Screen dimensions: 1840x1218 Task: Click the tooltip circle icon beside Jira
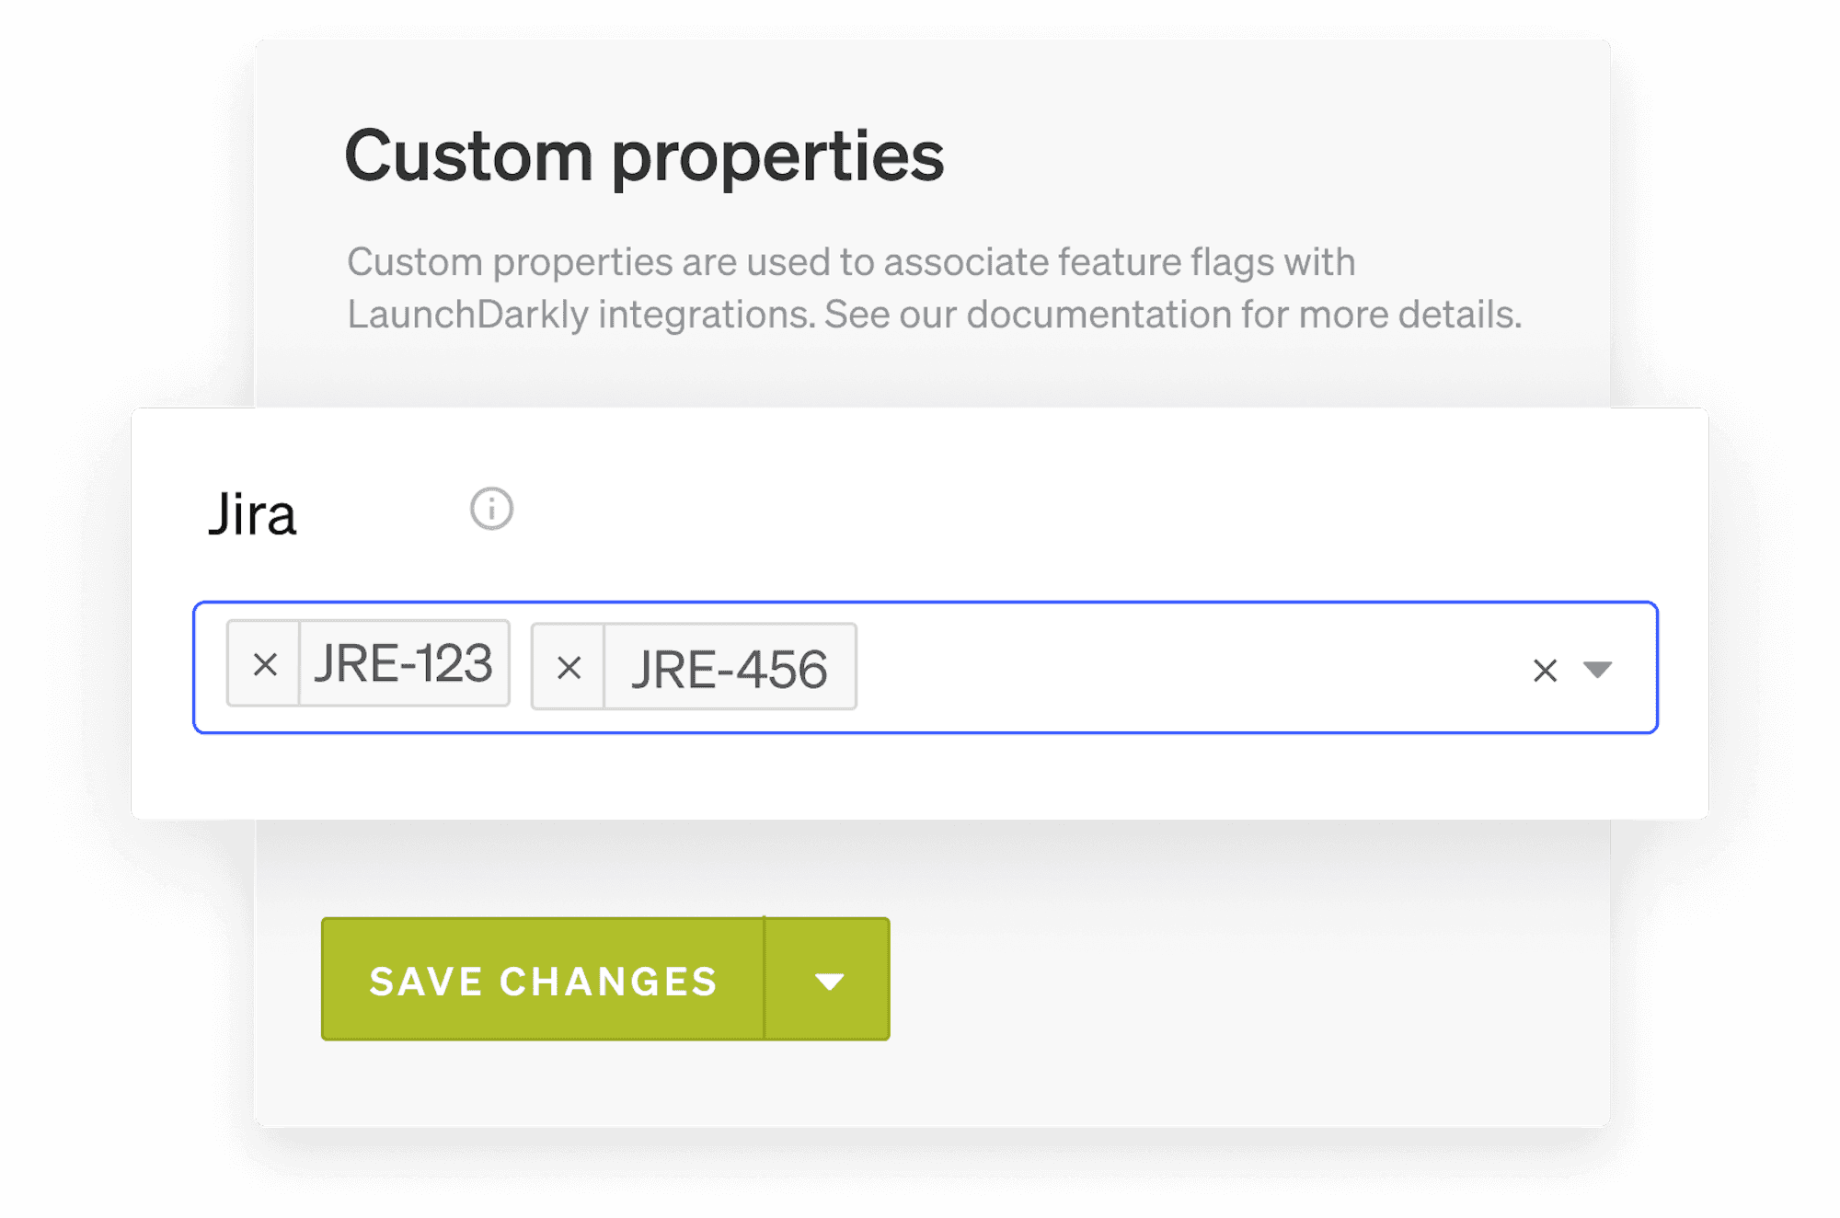490,509
